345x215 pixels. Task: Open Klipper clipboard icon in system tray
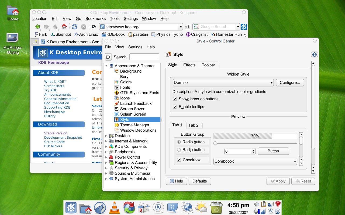pos(264,204)
